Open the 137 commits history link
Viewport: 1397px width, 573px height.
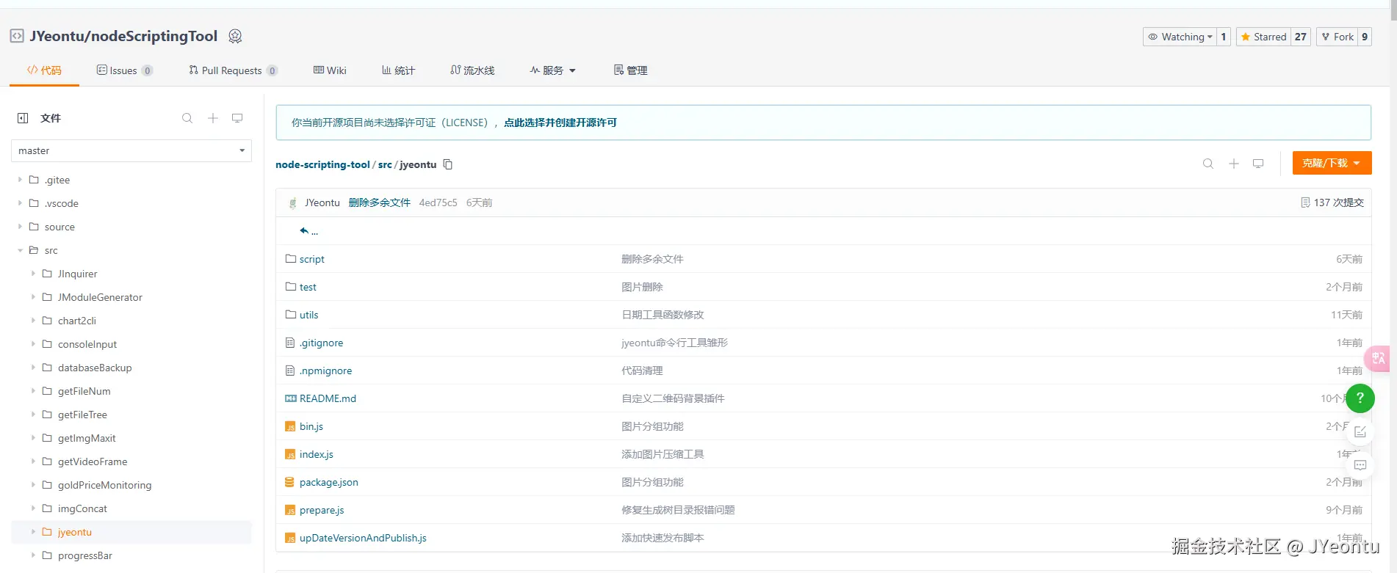pyautogui.click(x=1332, y=202)
